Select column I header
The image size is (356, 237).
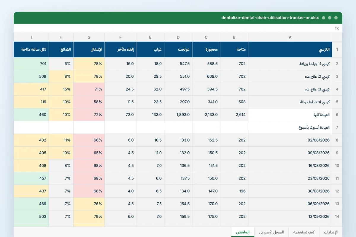click(31, 37)
